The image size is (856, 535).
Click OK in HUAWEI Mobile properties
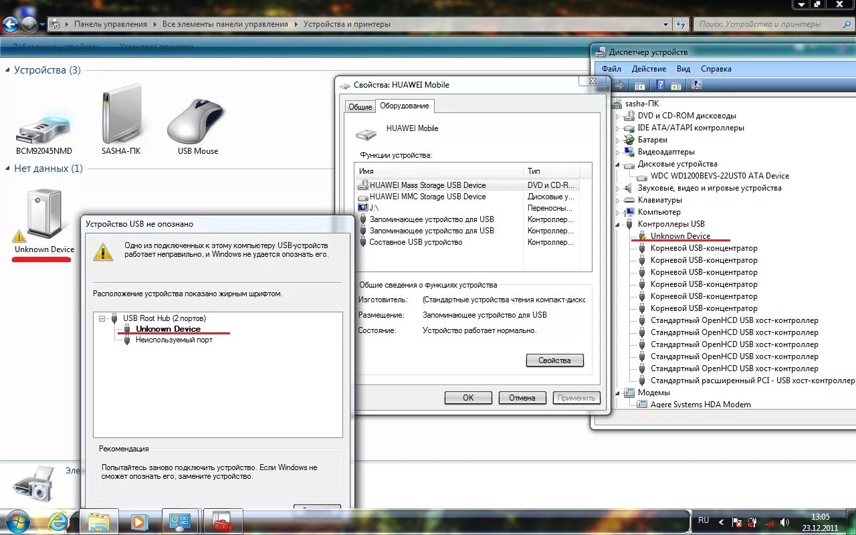coord(468,397)
